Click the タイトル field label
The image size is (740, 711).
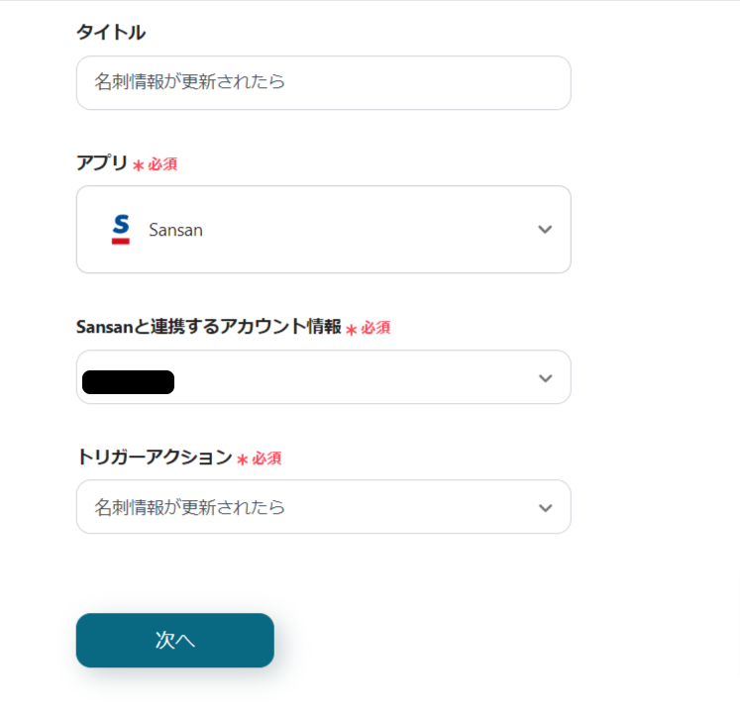coord(111,33)
